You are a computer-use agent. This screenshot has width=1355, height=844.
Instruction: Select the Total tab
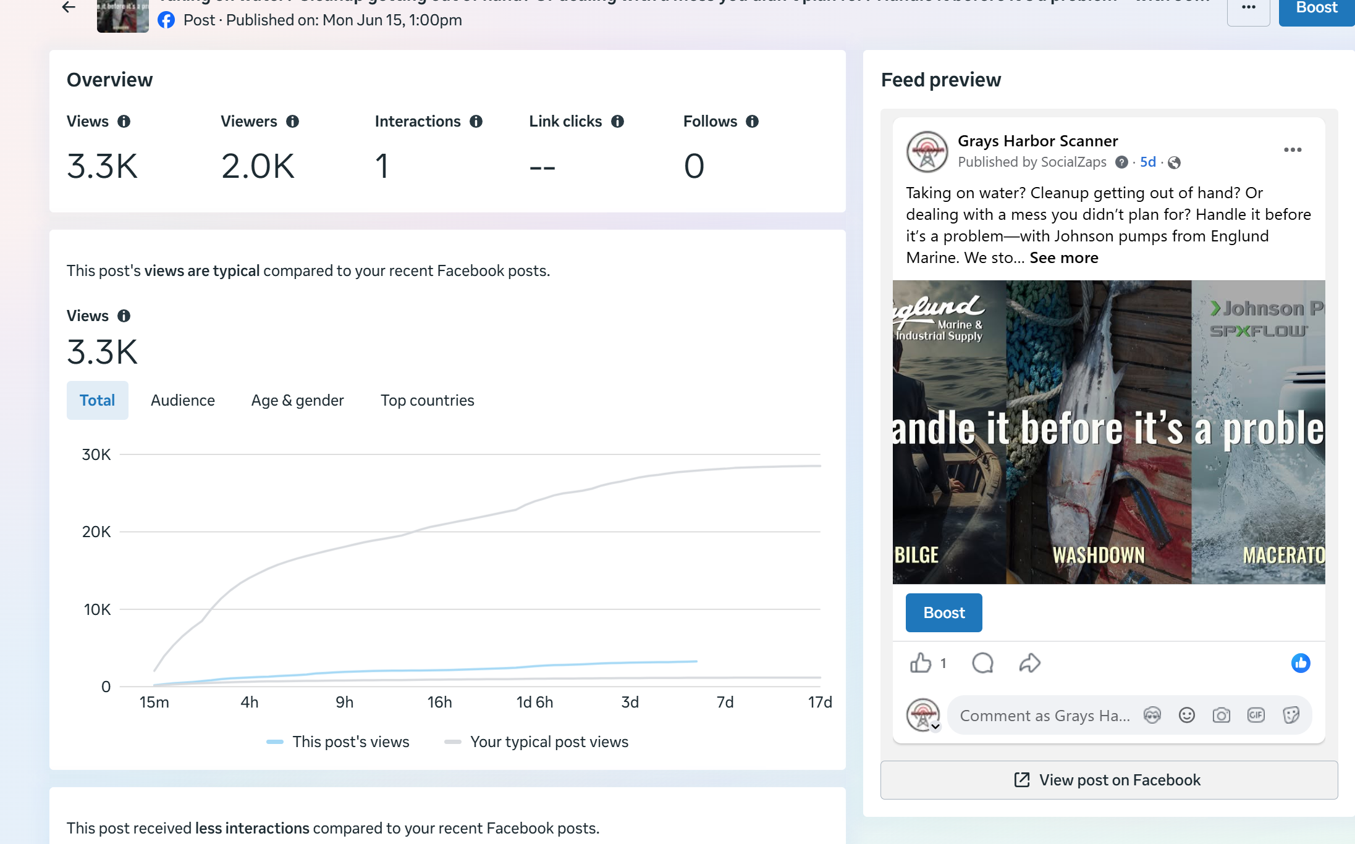[98, 401]
